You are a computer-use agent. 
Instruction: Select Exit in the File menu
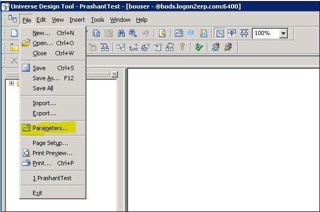pyautogui.click(x=53, y=193)
